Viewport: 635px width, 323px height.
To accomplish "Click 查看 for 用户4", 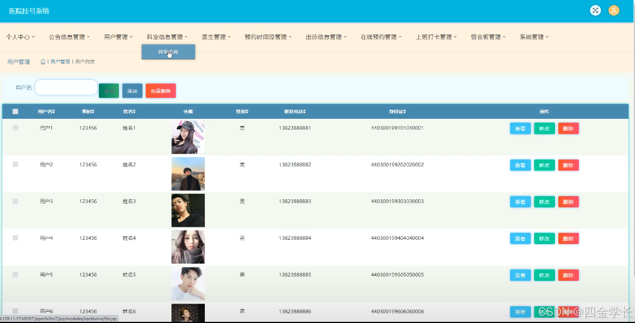I will pyautogui.click(x=520, y=238).
